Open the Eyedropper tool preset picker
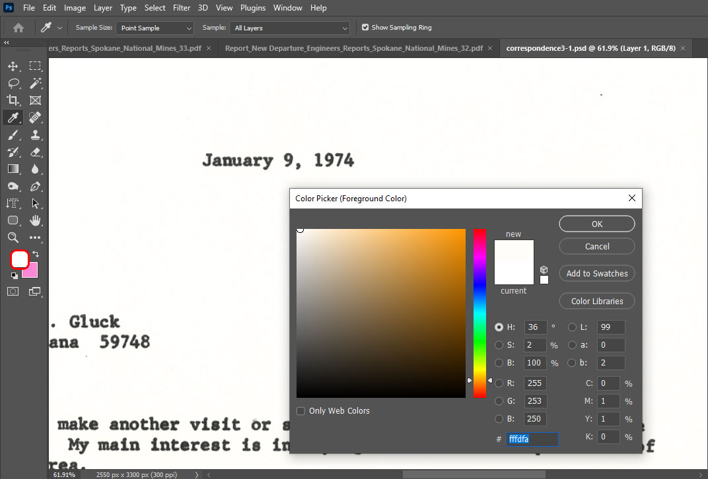Image resolution: width=708 pixels, height=479 pixels. [52, 28]
